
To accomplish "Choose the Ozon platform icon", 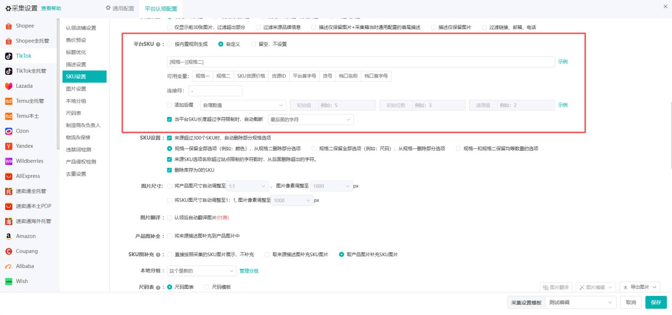I will [9, 131].
